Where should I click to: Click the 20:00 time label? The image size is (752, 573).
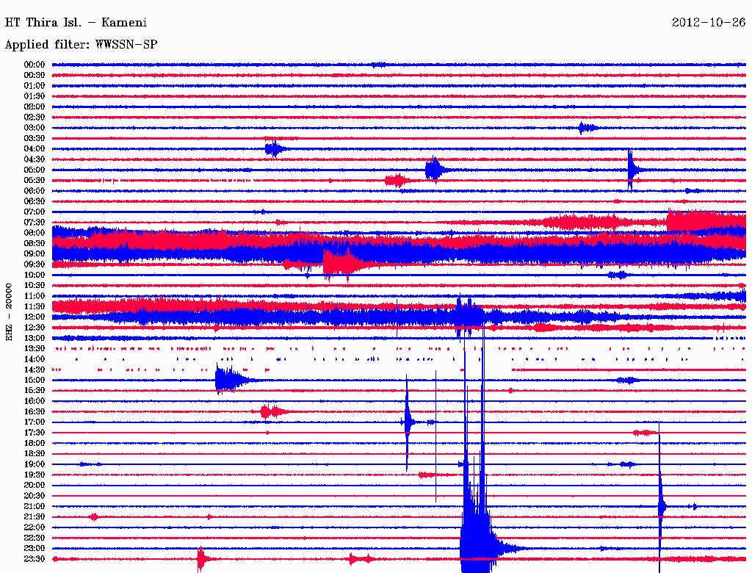(x=35, y=485)
